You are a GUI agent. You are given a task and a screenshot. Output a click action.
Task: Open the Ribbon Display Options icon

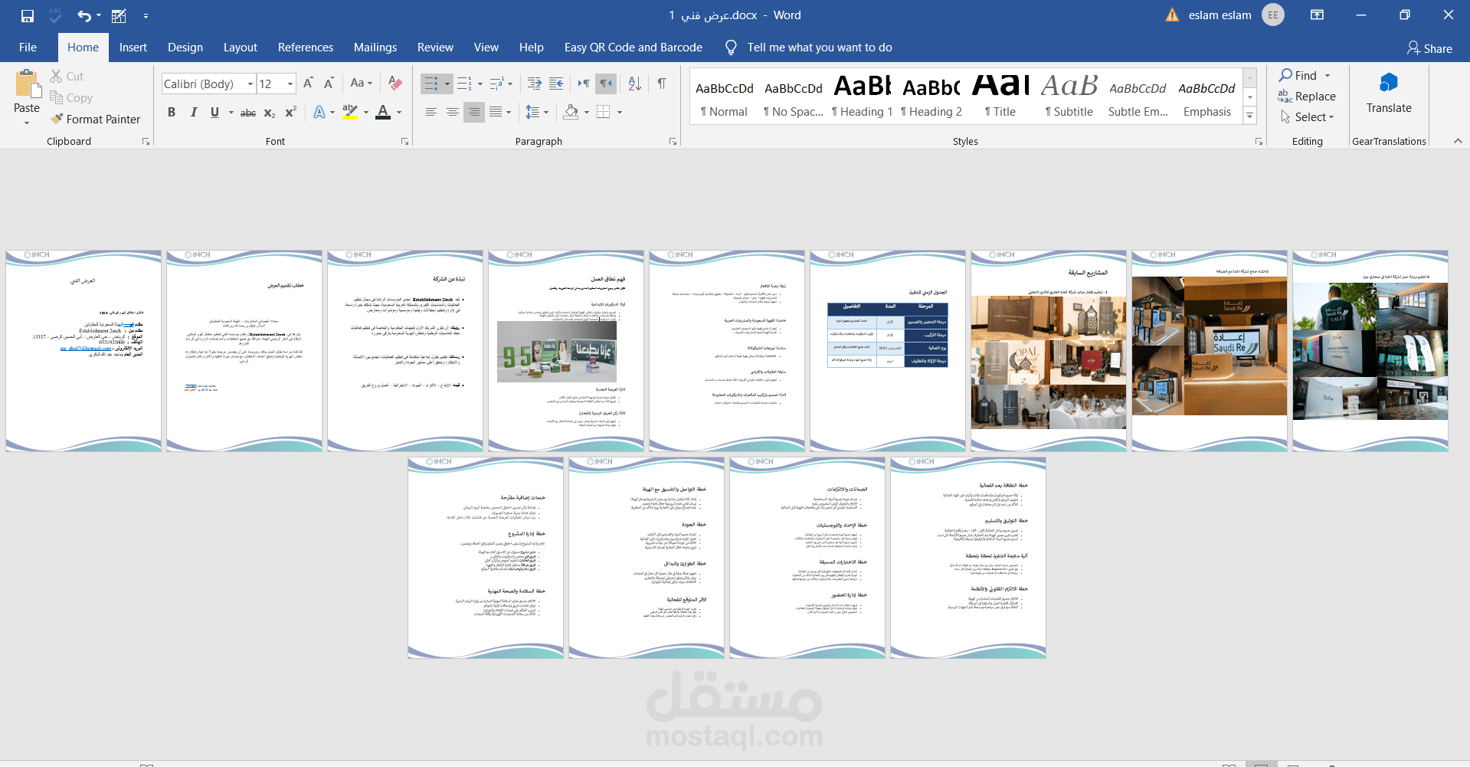(x=1318, y=15)
